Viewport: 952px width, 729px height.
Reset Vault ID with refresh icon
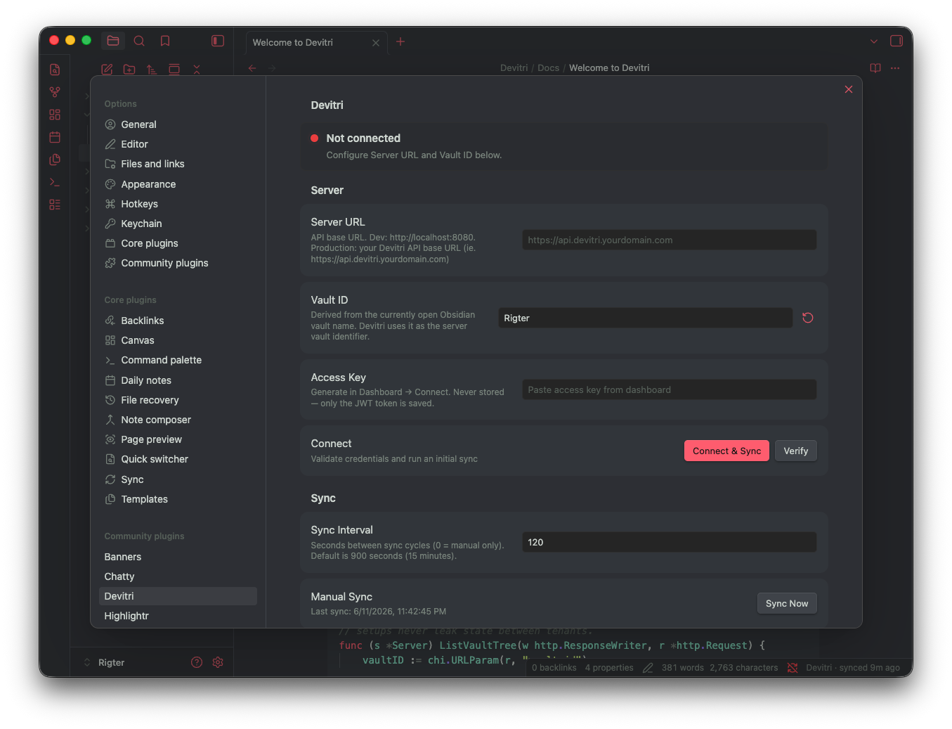click(808, 318)
